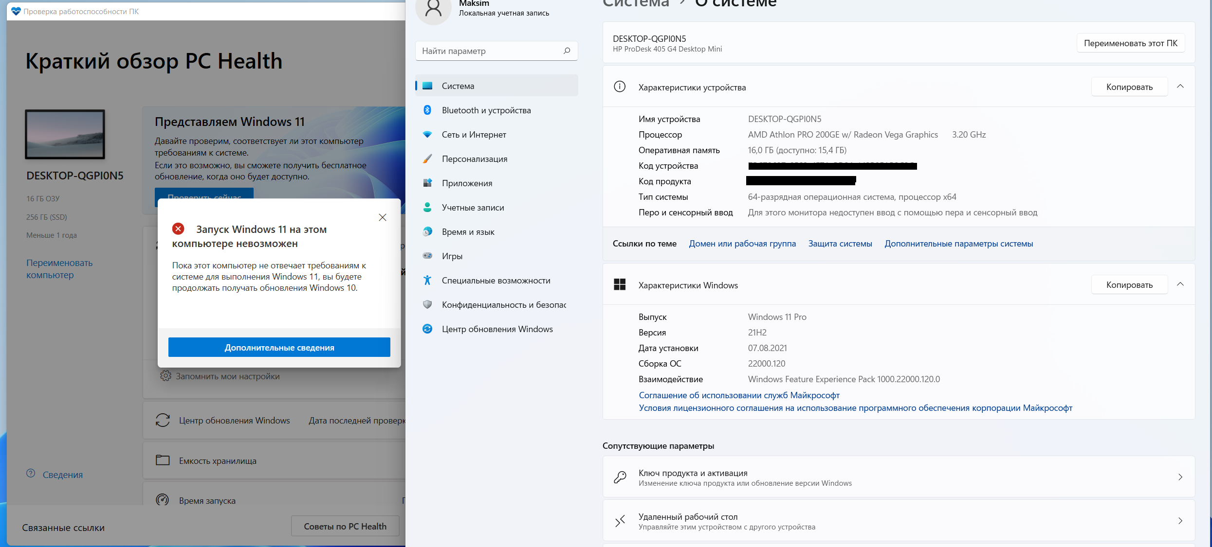Click the accessibility figure icon
The width and height of the screenshot is (1212, 547).
pyautogui.click(x=427, y=280)
